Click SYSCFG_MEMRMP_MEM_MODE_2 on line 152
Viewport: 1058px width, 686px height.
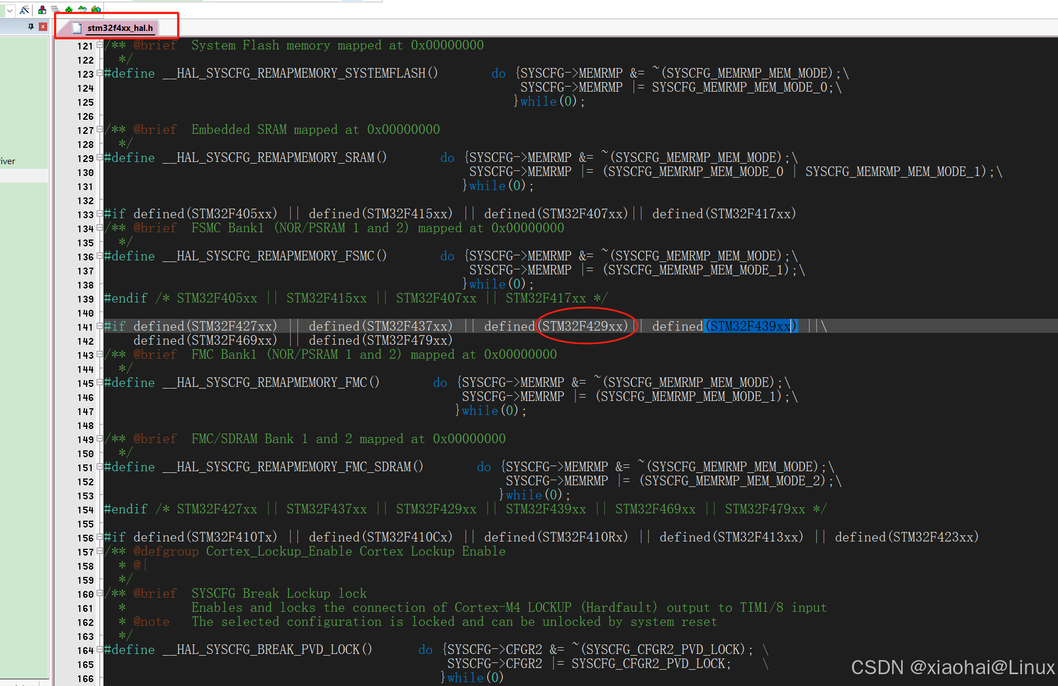(x=734, y=481)
